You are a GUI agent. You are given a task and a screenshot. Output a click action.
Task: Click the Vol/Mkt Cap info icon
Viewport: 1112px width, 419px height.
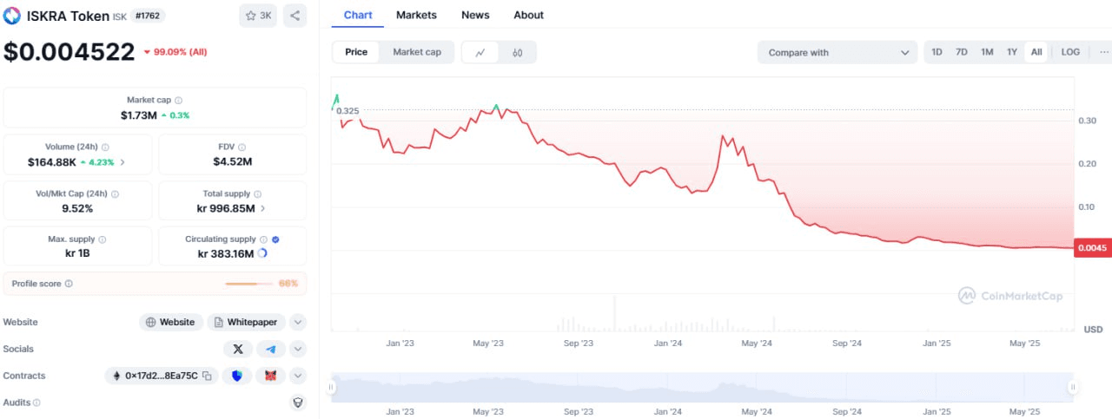coord(116,194)
